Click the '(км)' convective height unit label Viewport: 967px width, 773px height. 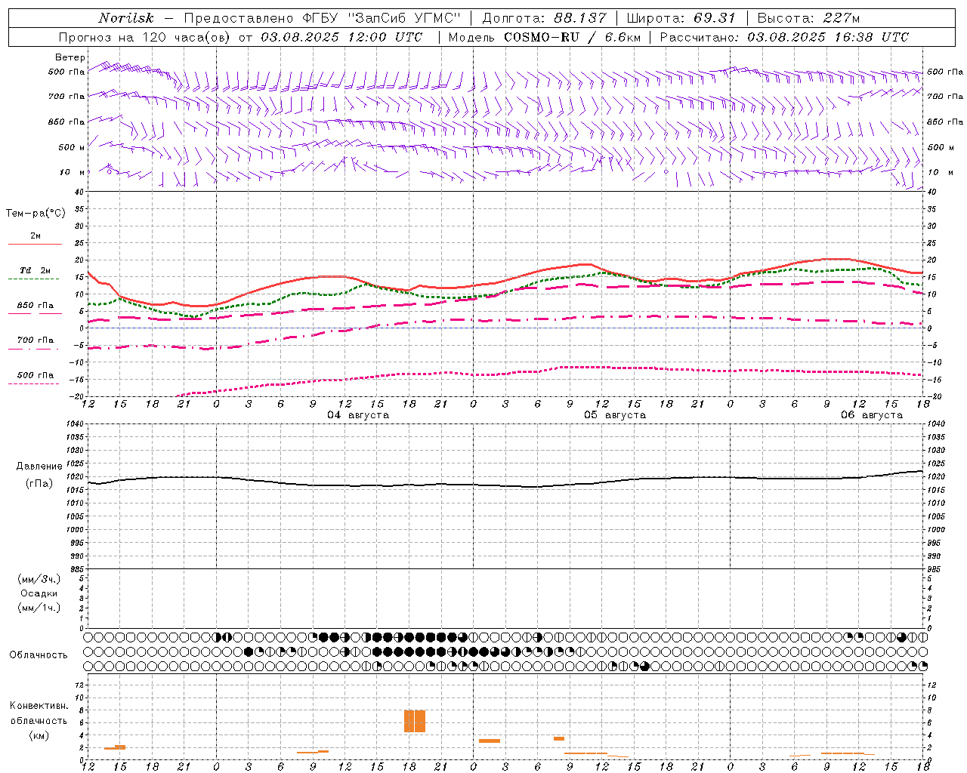(x=39, y=735)
